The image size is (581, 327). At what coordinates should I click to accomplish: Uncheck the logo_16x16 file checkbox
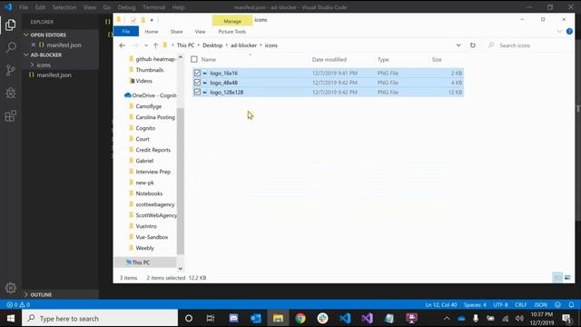(197, 73)
